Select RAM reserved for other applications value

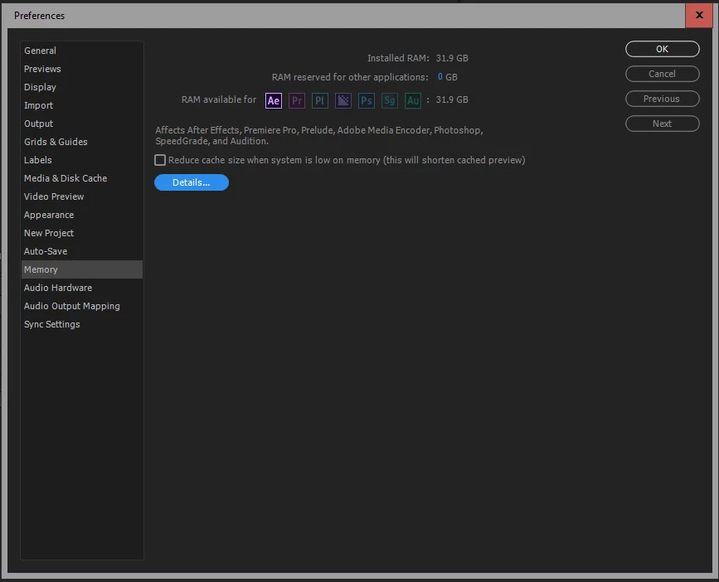pos(440,77)
